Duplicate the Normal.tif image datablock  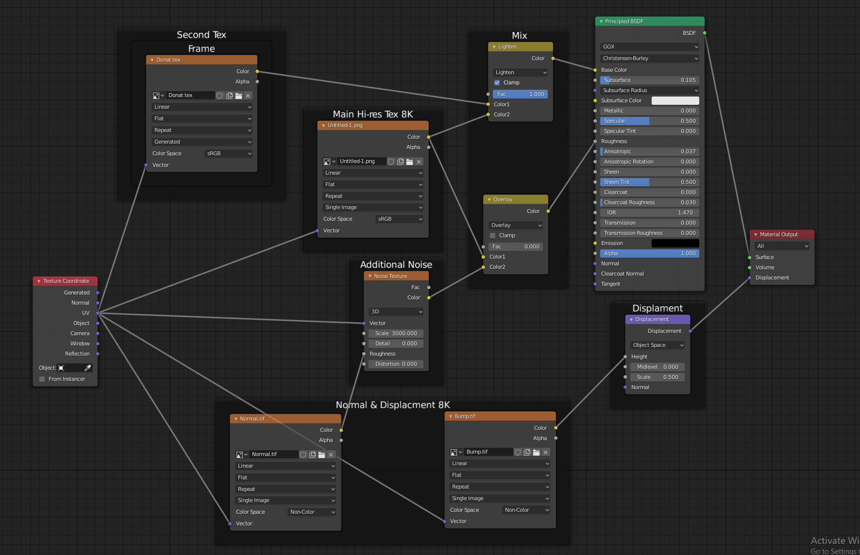[312, 455]
